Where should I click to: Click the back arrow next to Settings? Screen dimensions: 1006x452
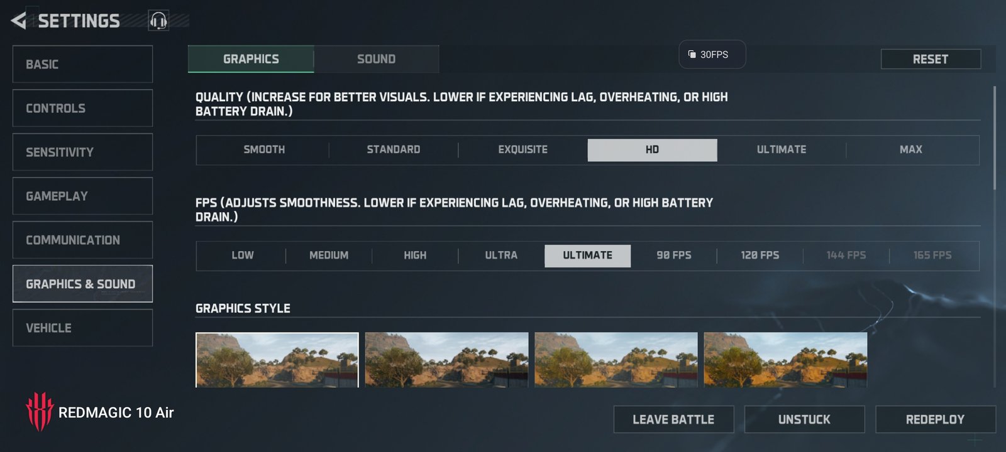pyautogui.click(x=19, y=21)
